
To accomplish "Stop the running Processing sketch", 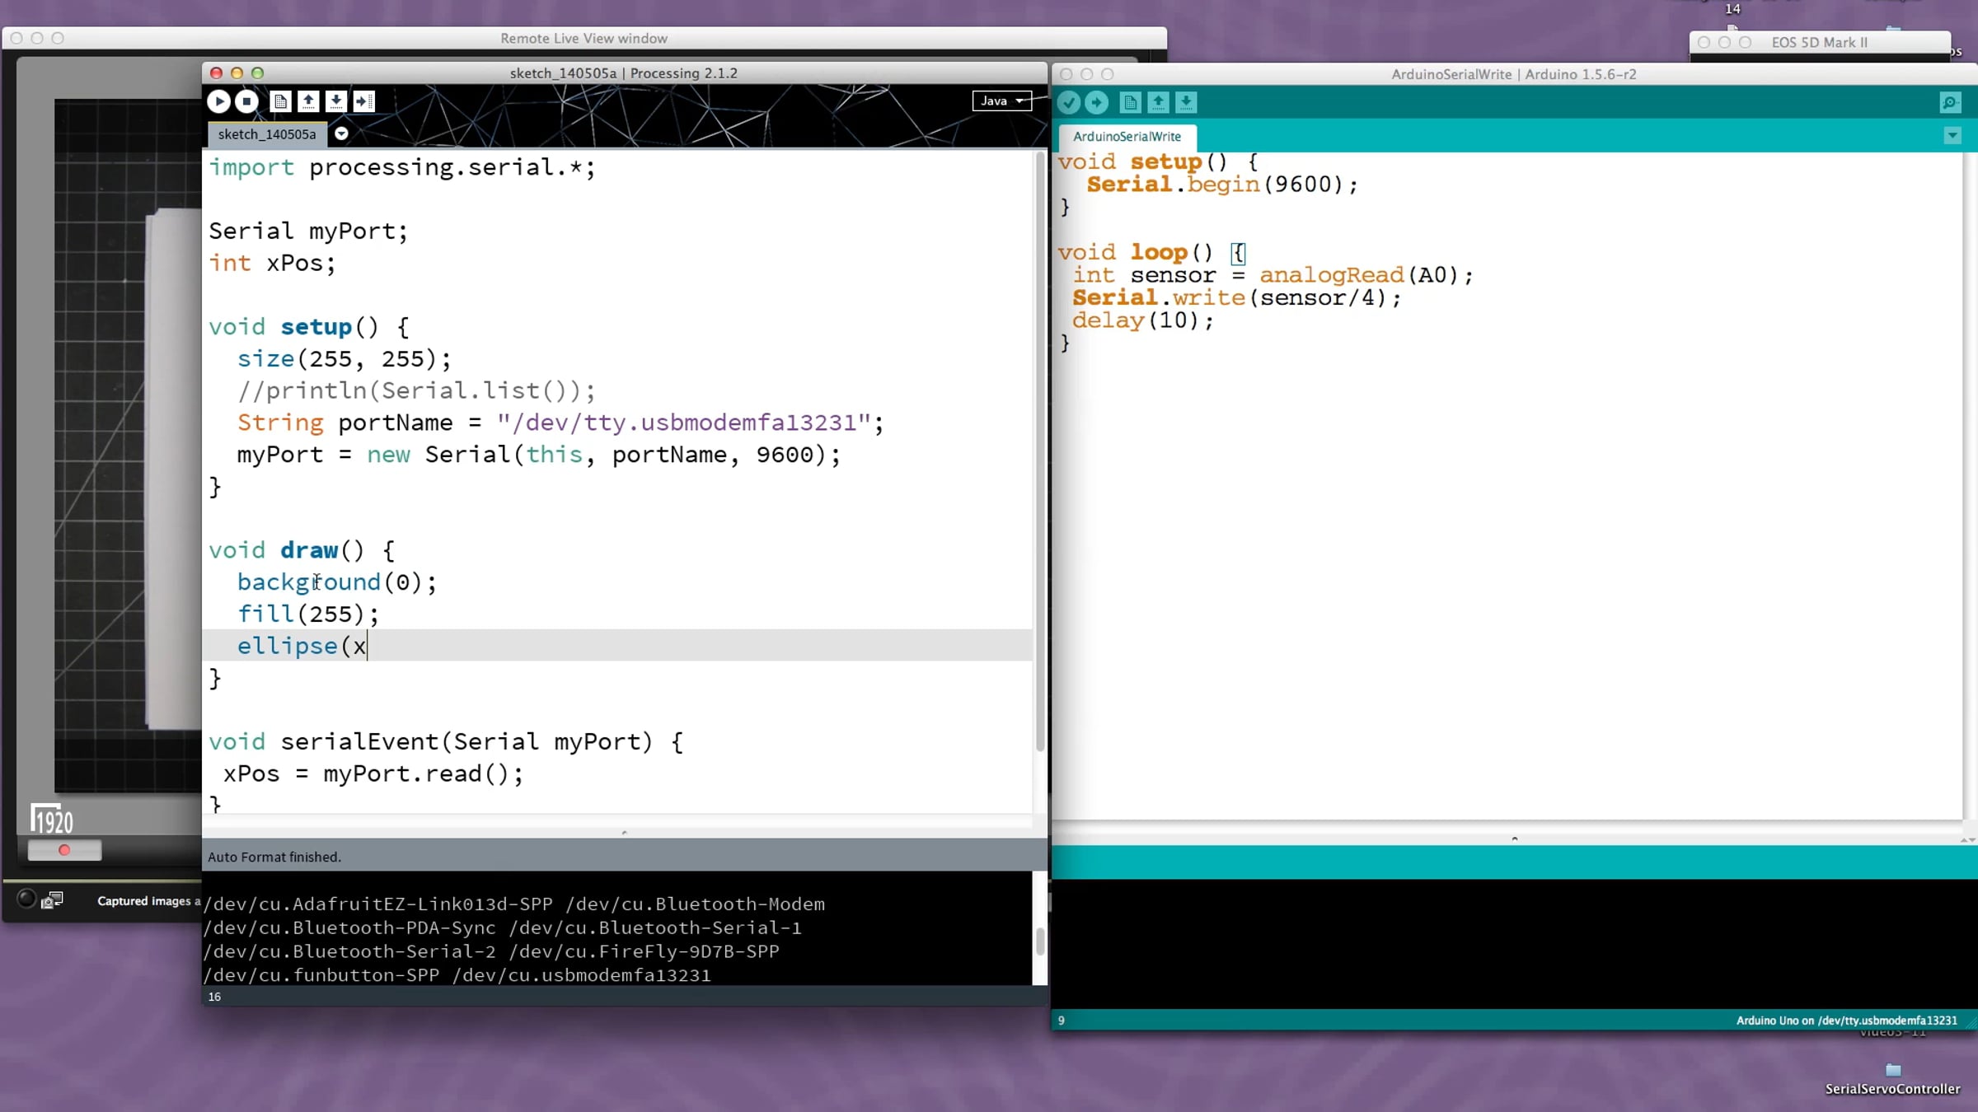I will pyautogui.click(x=246, y=101).
